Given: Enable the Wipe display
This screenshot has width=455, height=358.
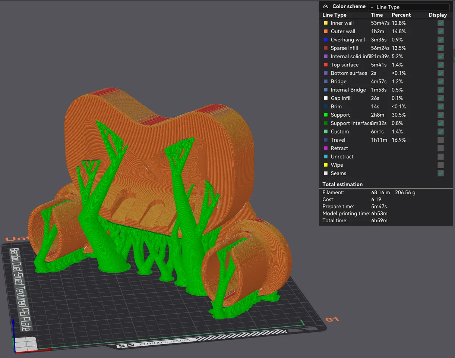Looking at the screenshot, I should coord(440,165).
